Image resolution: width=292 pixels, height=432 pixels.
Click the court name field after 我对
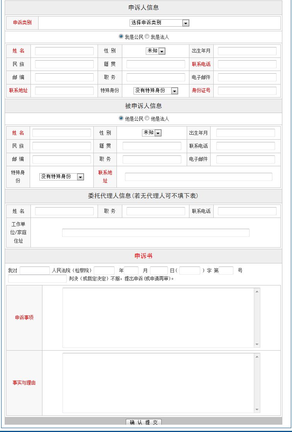point(35,270)
